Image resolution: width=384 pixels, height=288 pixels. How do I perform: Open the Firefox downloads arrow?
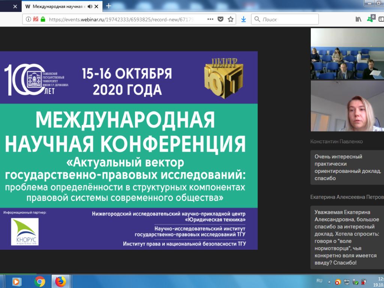pos(243,19)
